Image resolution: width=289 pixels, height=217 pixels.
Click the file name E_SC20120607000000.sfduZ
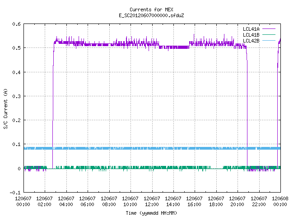151,15
